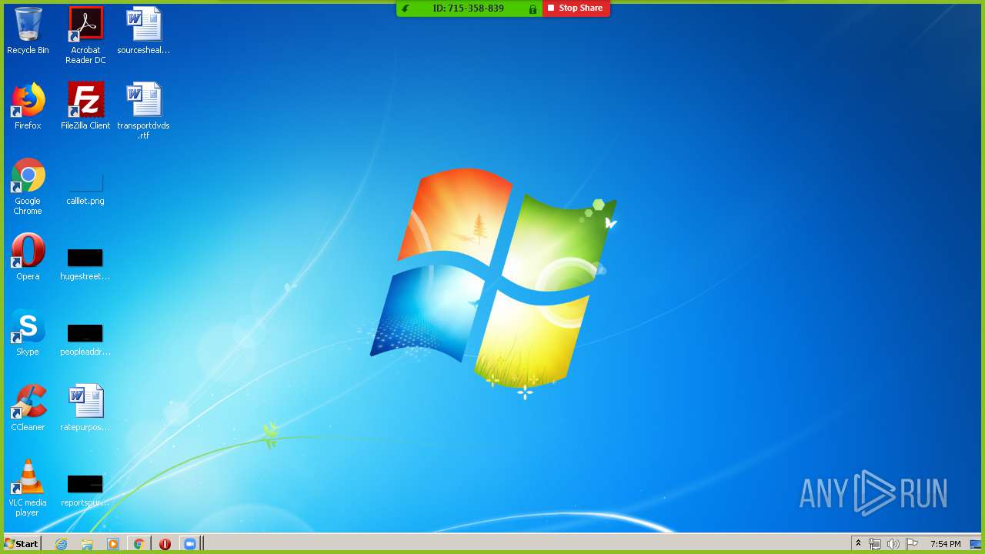Open the network status tray icon
Image resolution: width=985 pixels, height=554 pixels.
(875, 544)
